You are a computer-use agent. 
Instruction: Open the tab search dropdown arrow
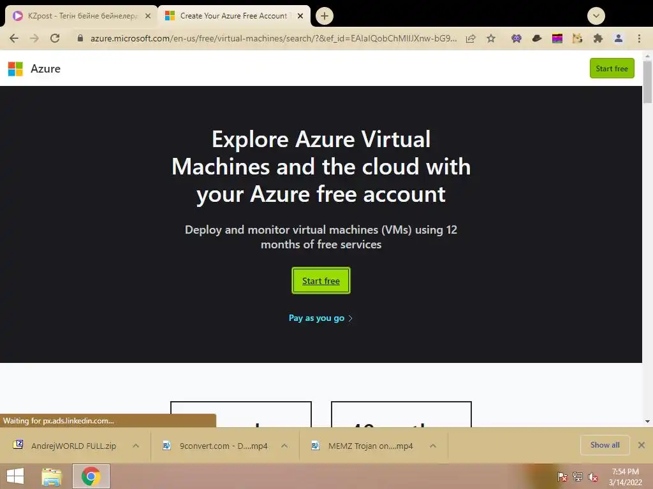click(596, 16)
